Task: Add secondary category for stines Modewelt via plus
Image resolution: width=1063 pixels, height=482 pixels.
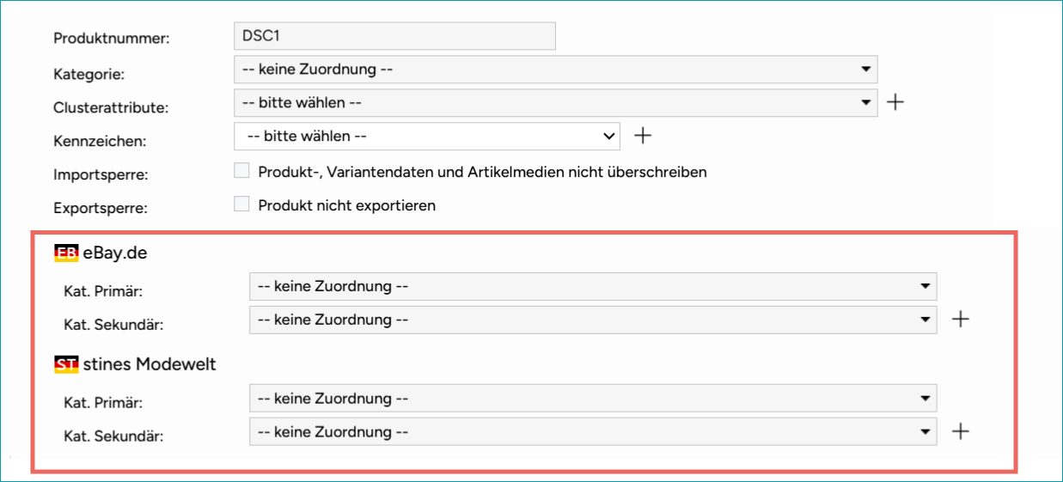Action: 961,431
